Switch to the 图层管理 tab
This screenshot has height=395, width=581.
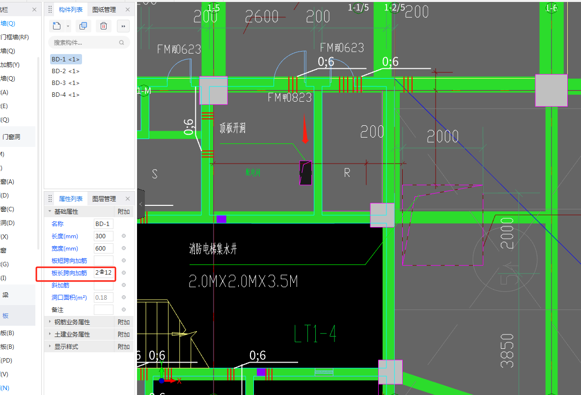coord(104,199)
